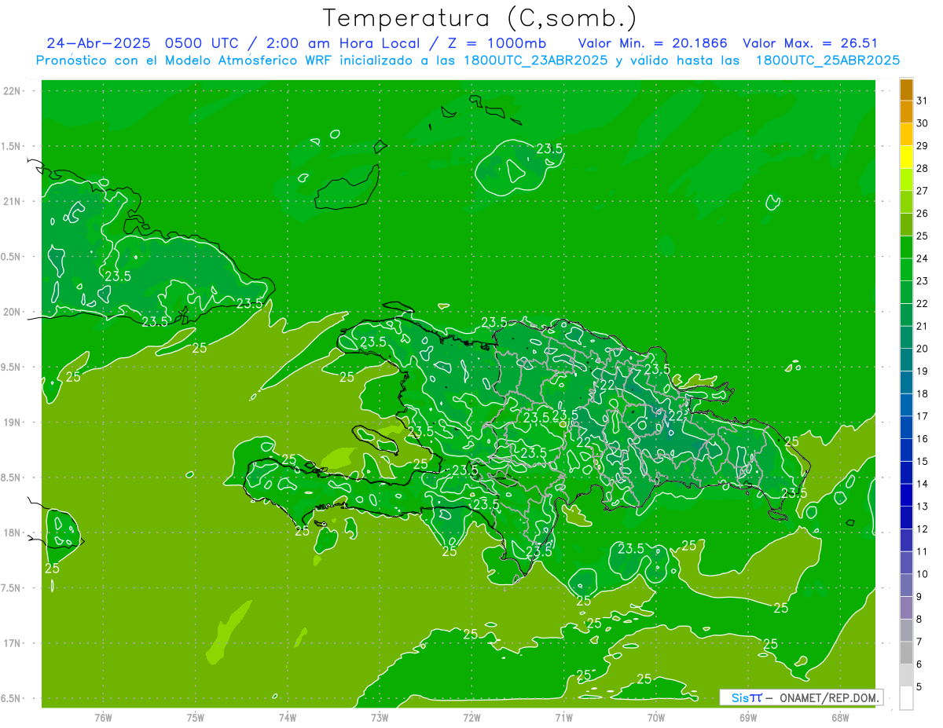
Task: Pick the purple swatch between 8 and 9
Action: coord(906,608)
